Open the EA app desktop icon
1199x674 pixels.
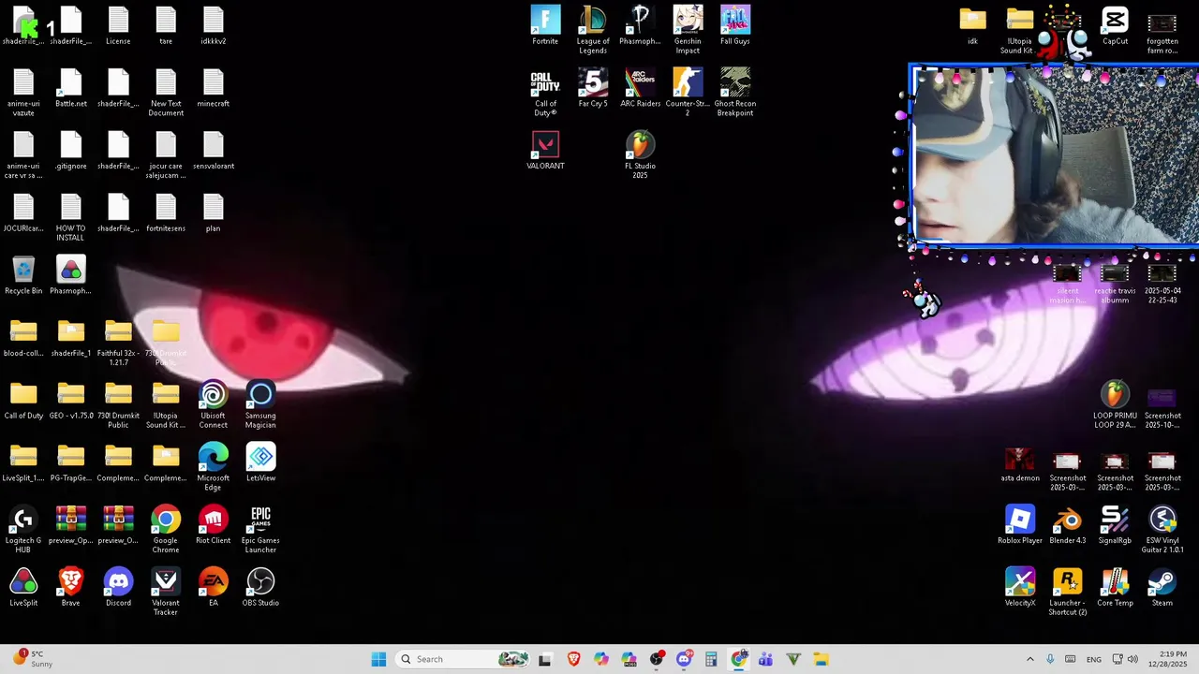[213, 587]
